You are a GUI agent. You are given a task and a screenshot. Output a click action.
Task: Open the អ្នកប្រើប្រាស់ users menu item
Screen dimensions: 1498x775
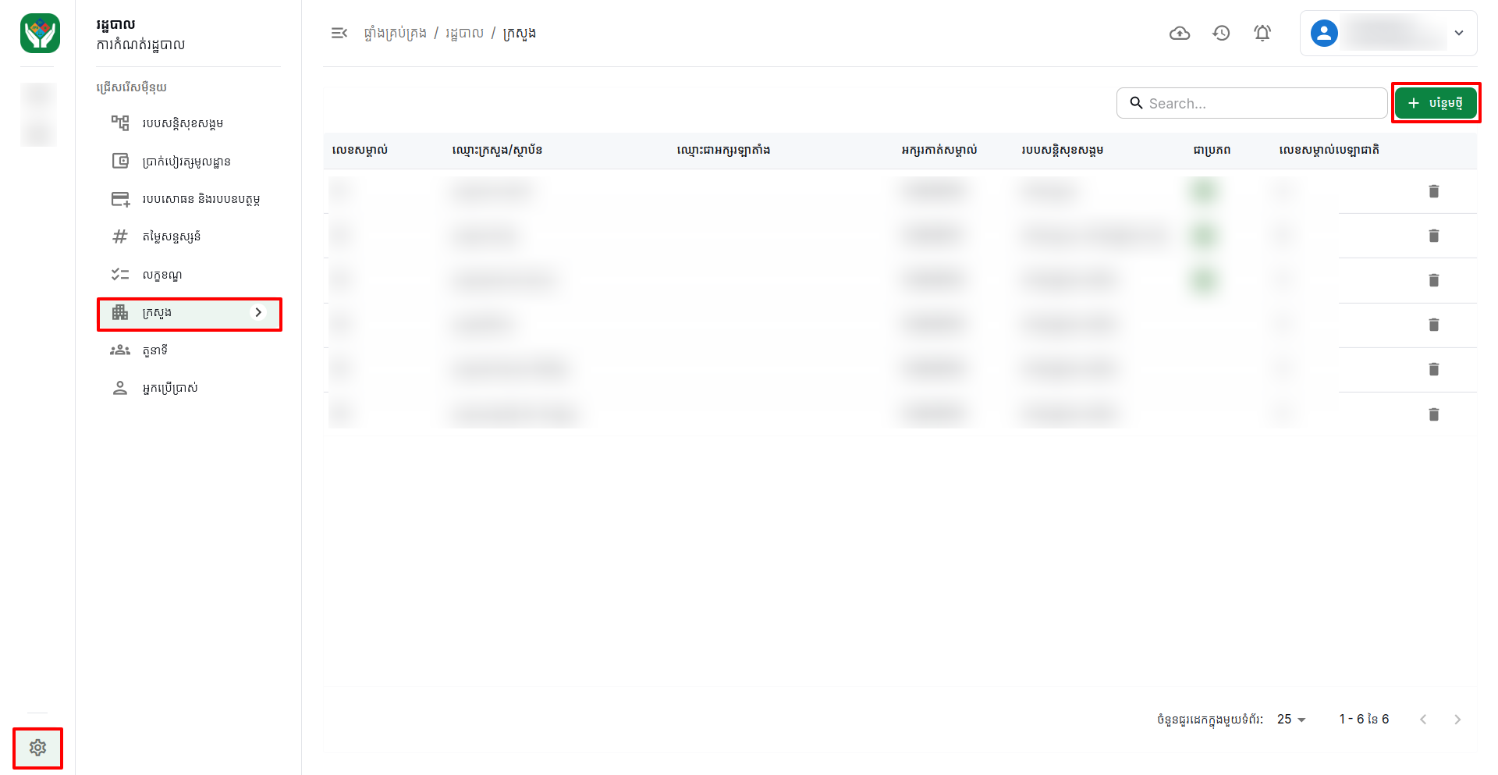pos(189,388)
